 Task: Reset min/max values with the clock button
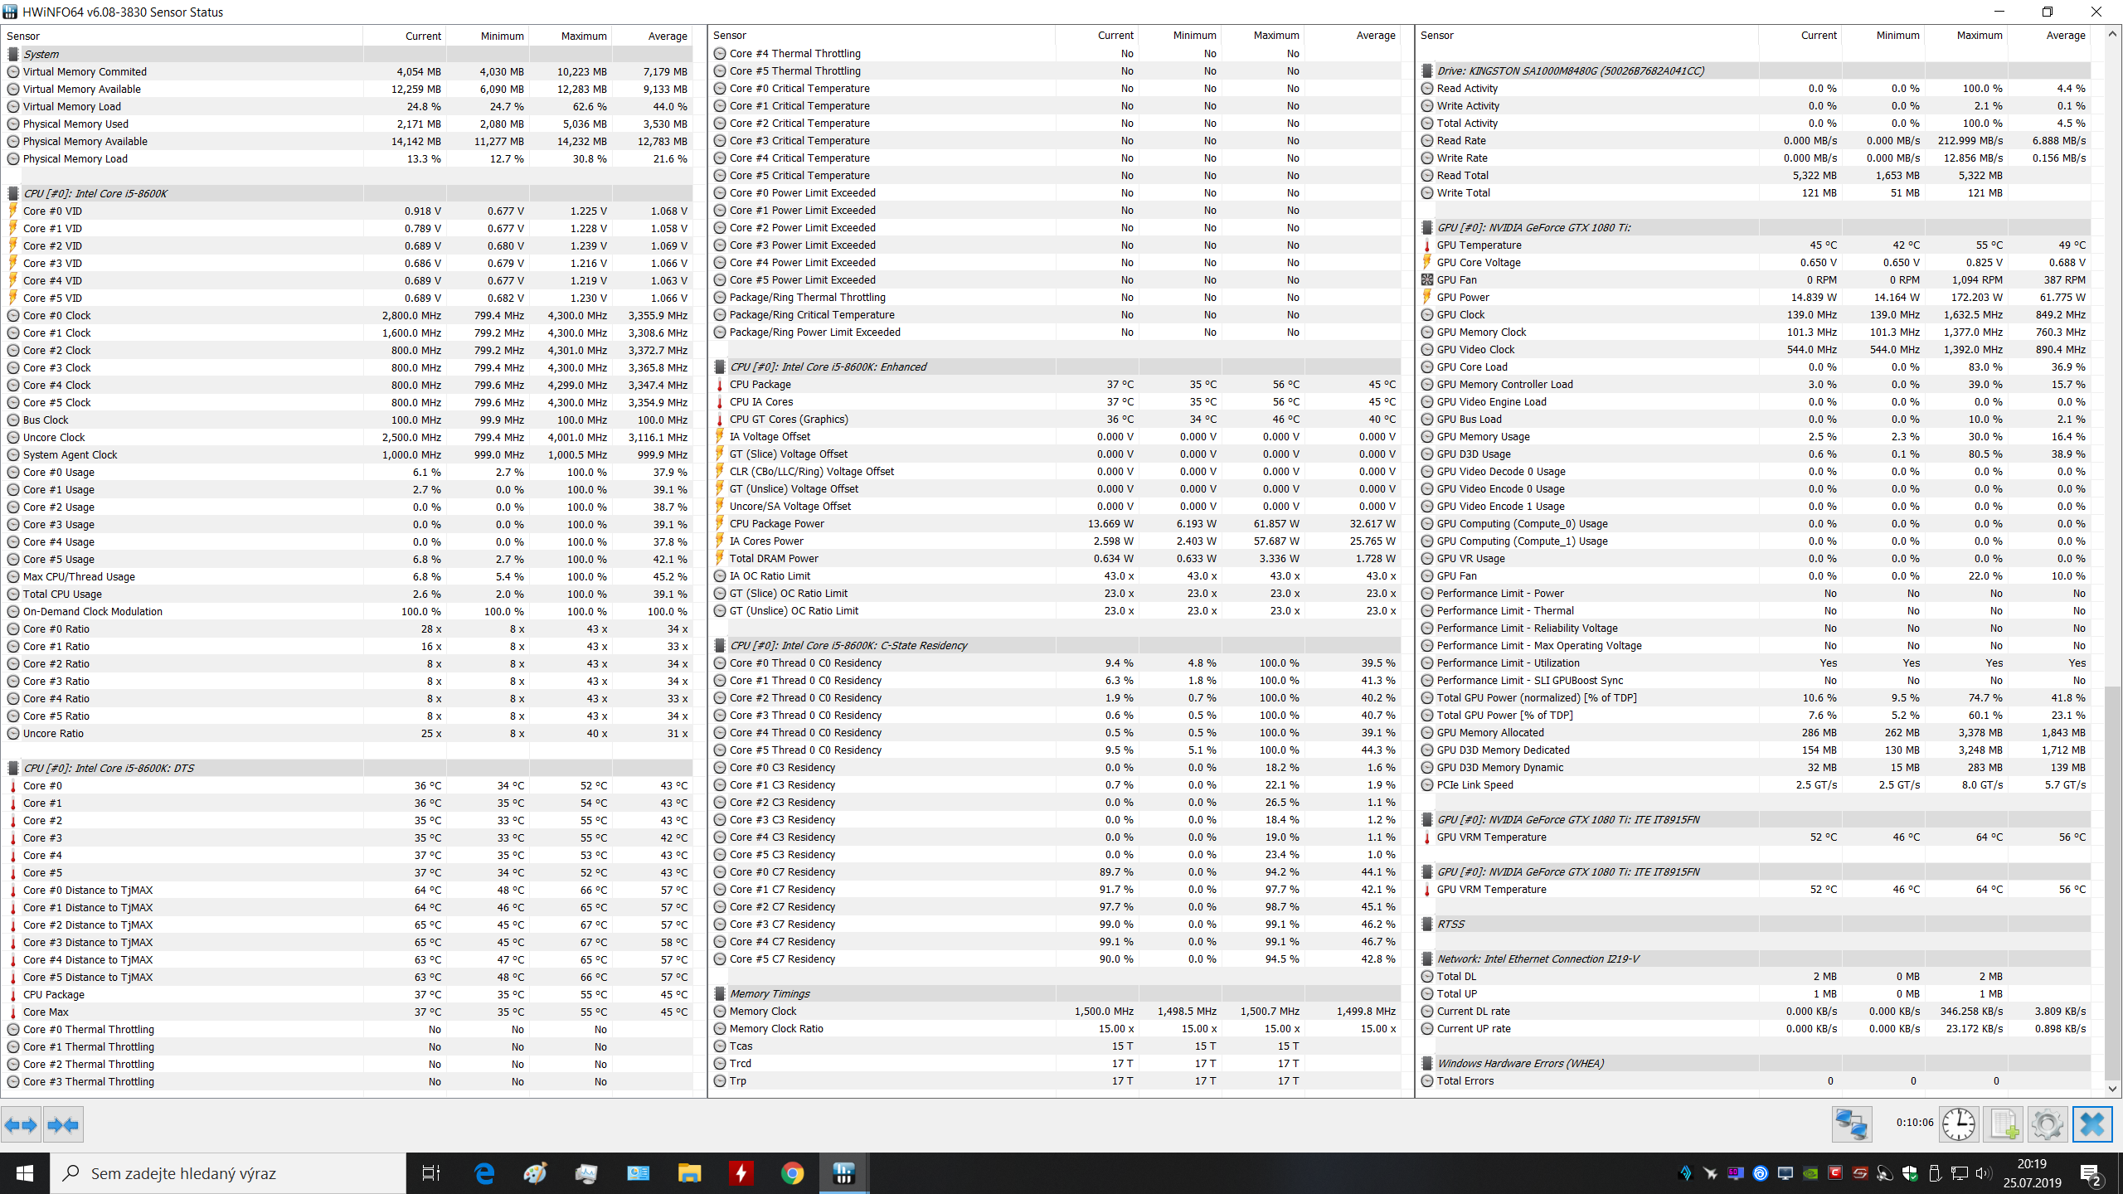[1959, 1125]
